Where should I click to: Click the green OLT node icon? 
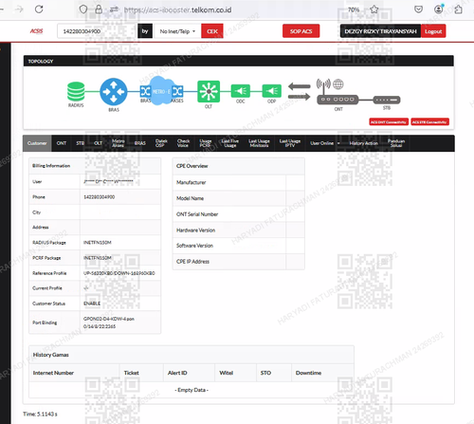pos(209,92)
